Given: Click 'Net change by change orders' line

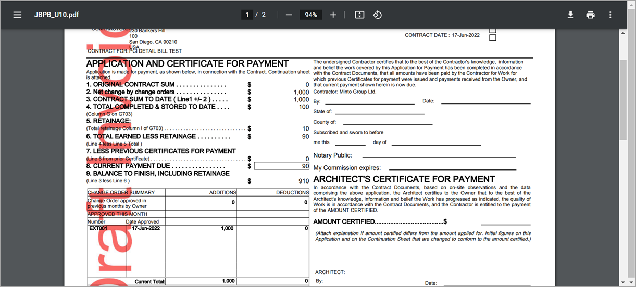Looking at the screenshot, I should [156, 92].
